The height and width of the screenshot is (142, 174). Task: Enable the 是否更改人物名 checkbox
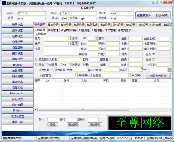coord(37,59)
